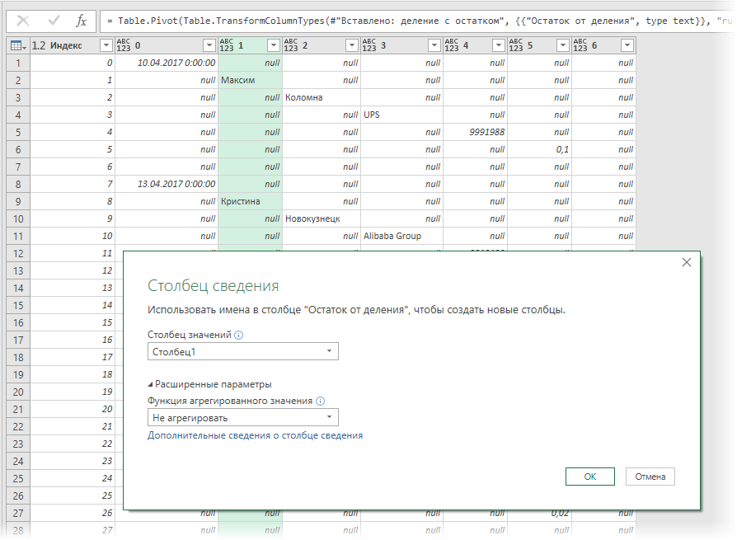The height and width of the screenshot is (540, 737).
Task: Select the UPS cell
Action: coord(401,115)
